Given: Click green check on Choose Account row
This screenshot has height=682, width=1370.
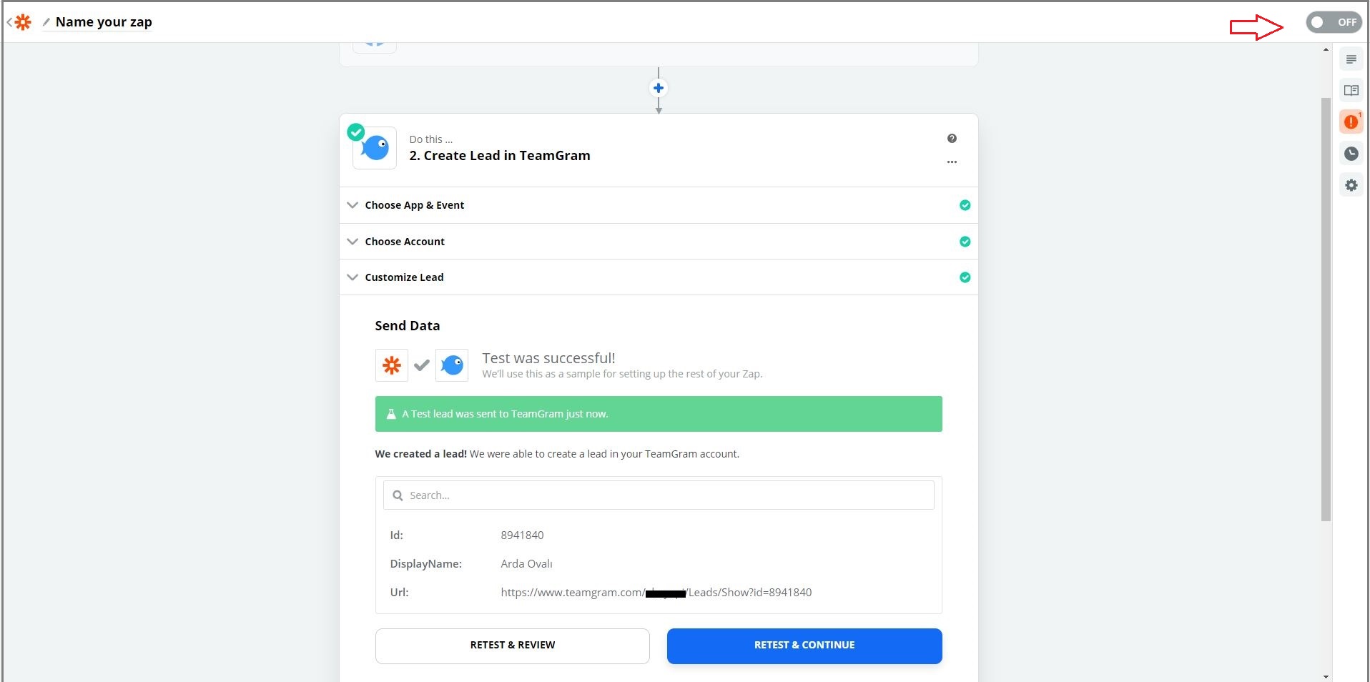Looking at the screenshot, I should click(965, 242).
